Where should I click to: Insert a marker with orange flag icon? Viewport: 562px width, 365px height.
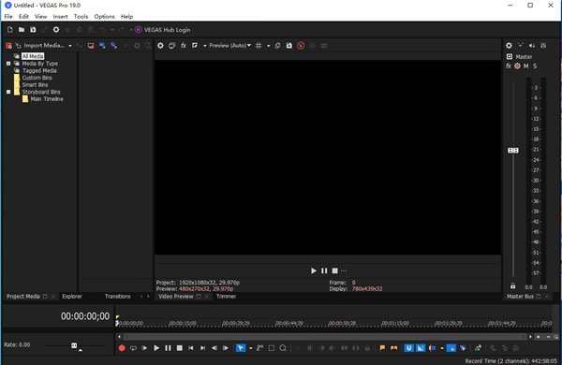(382, 348)
